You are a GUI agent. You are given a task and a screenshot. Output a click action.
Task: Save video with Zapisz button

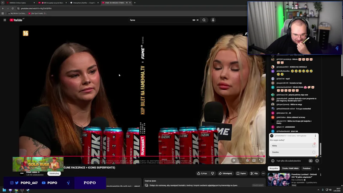pos(241,173)
